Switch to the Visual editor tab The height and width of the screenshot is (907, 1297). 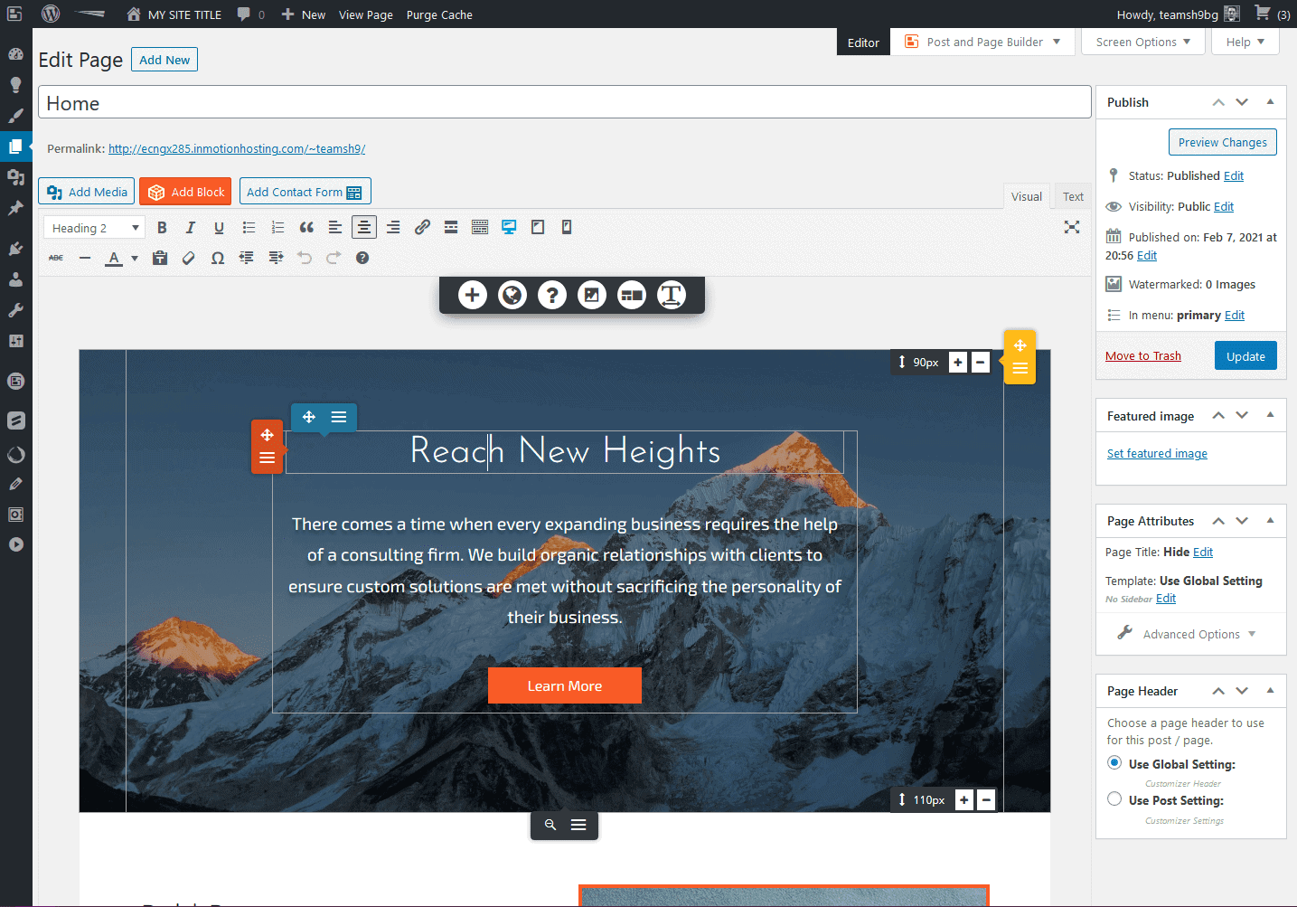click(x=1027, y=196)
